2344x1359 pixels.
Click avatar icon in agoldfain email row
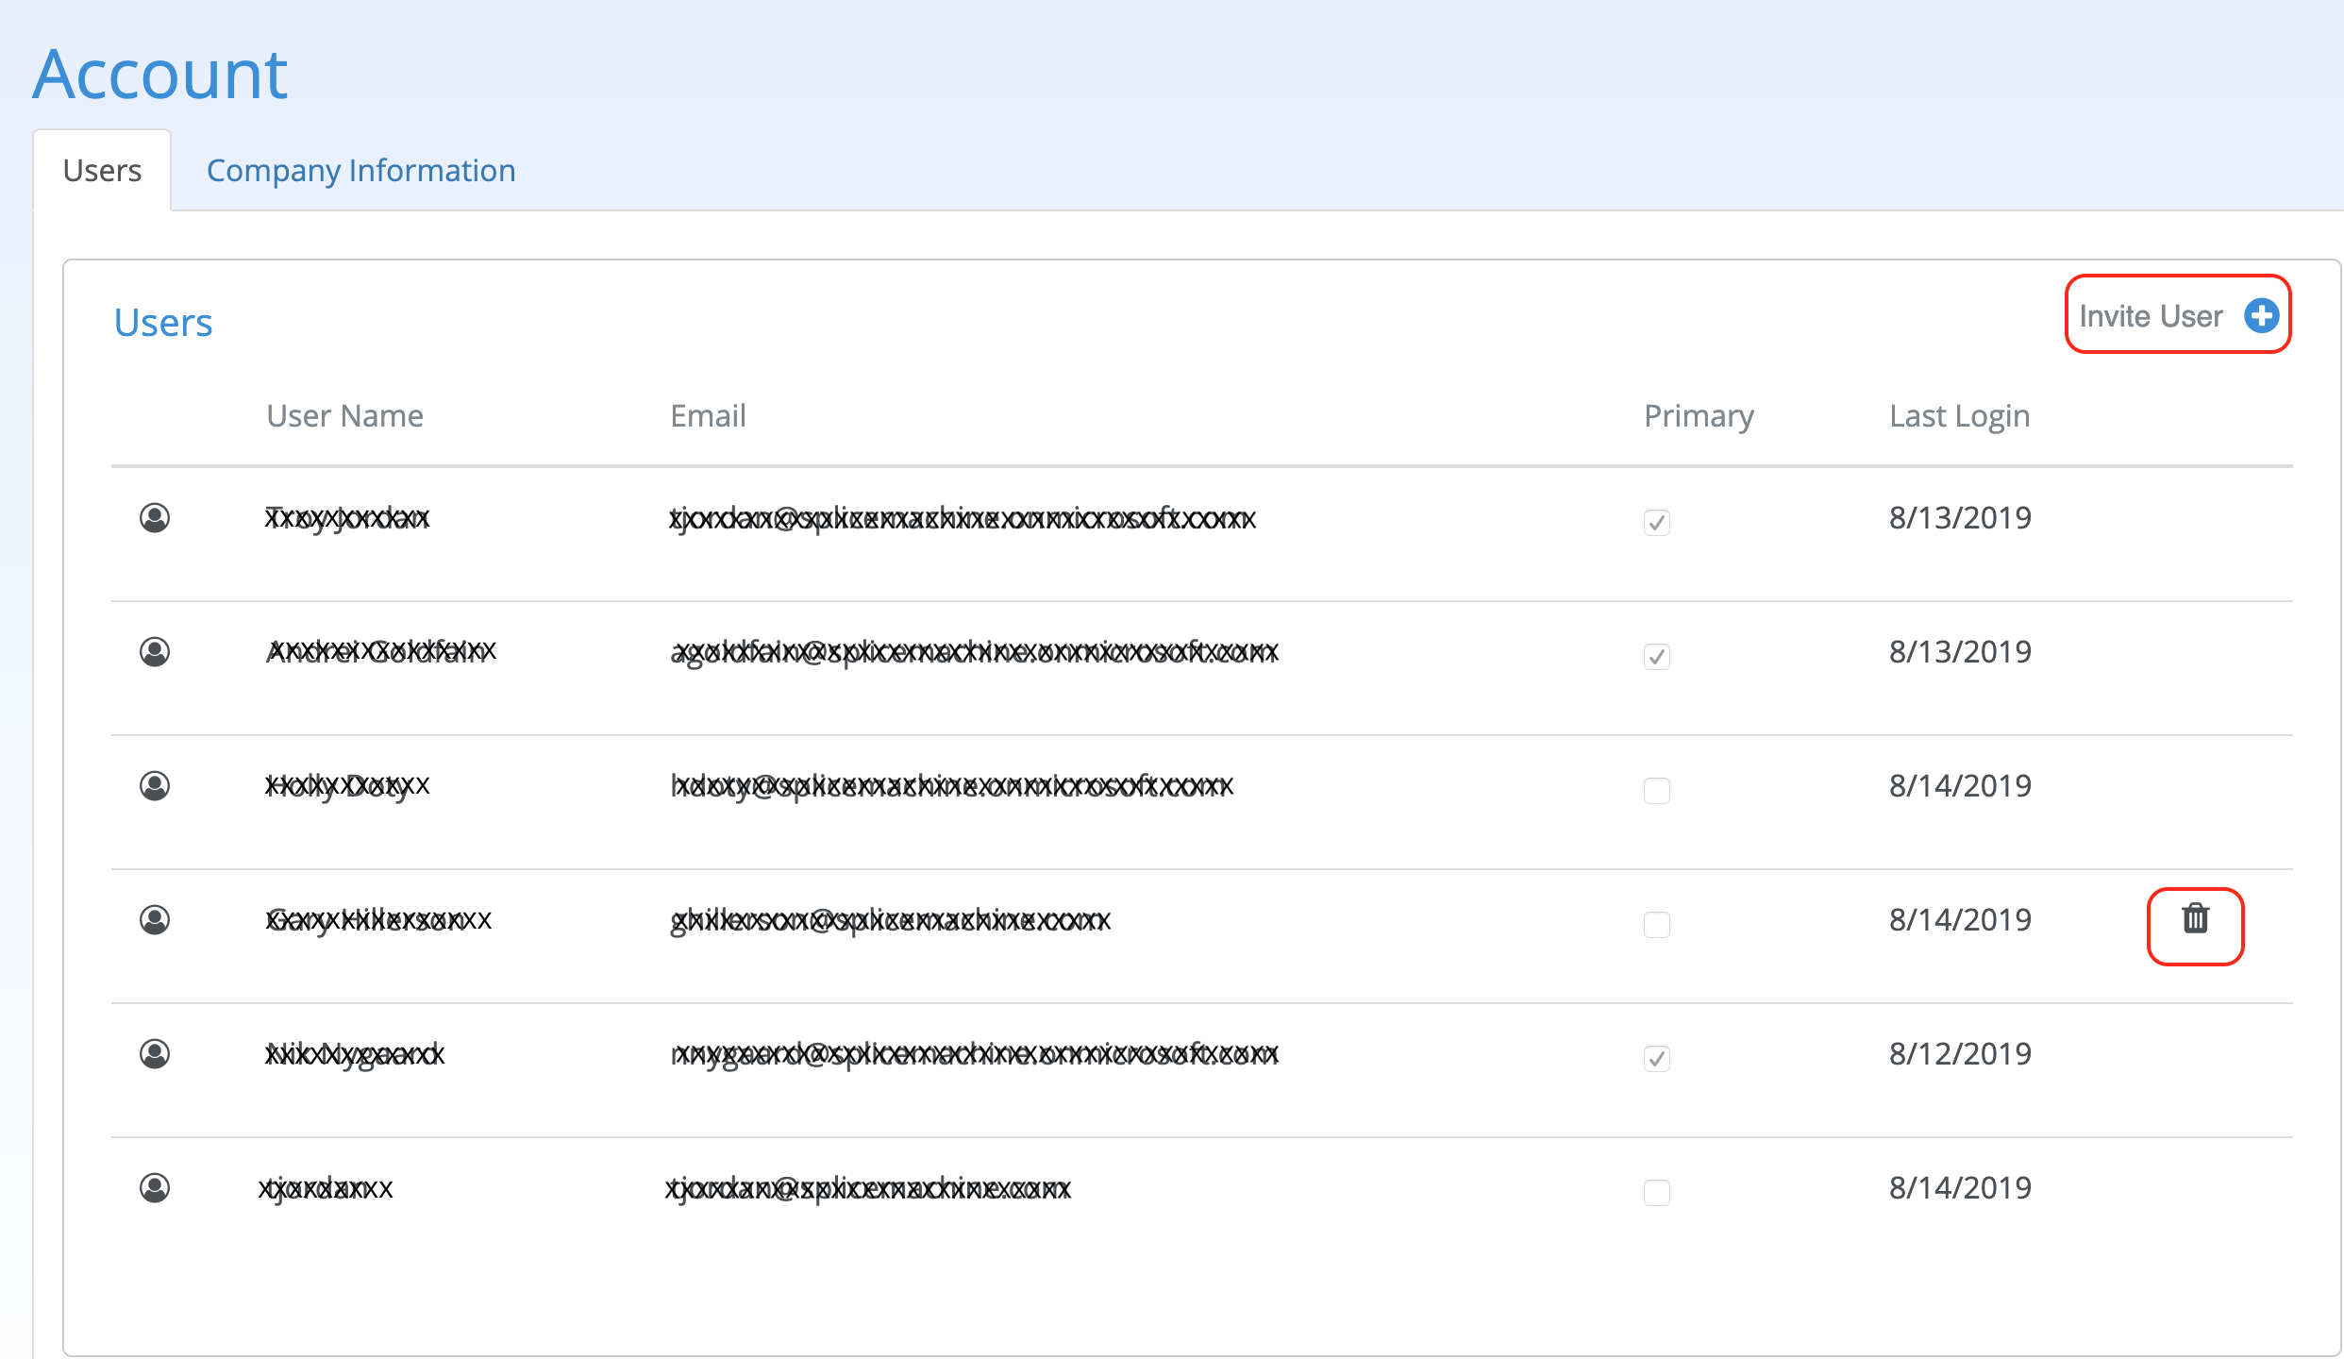click(x=155, y=651)
